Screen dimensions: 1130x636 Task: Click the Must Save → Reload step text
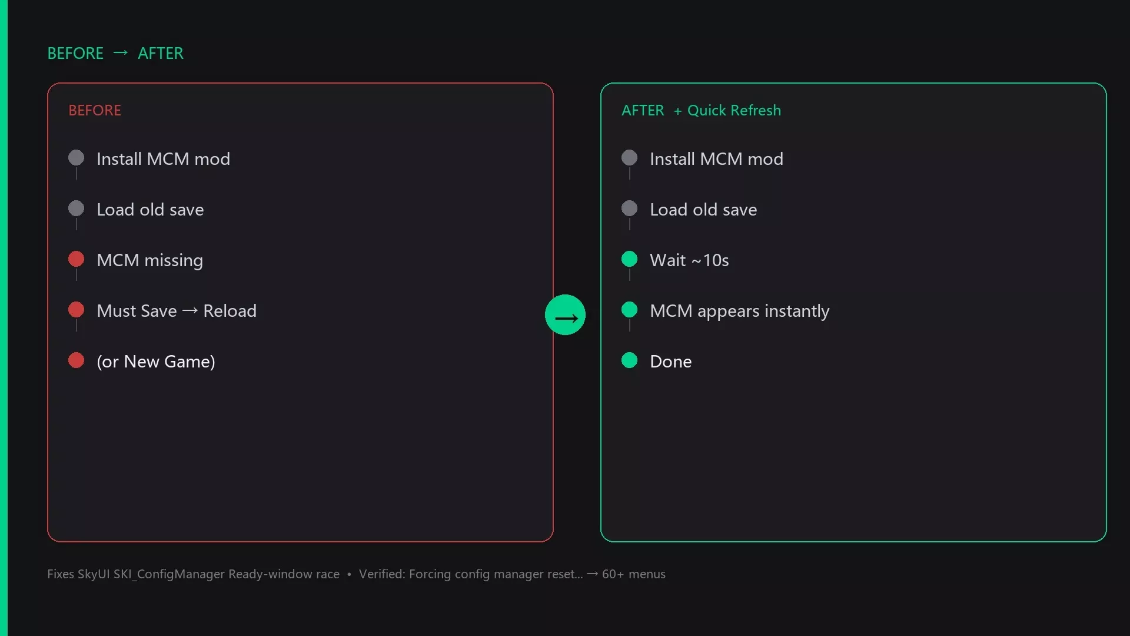(x=177, y=311)
